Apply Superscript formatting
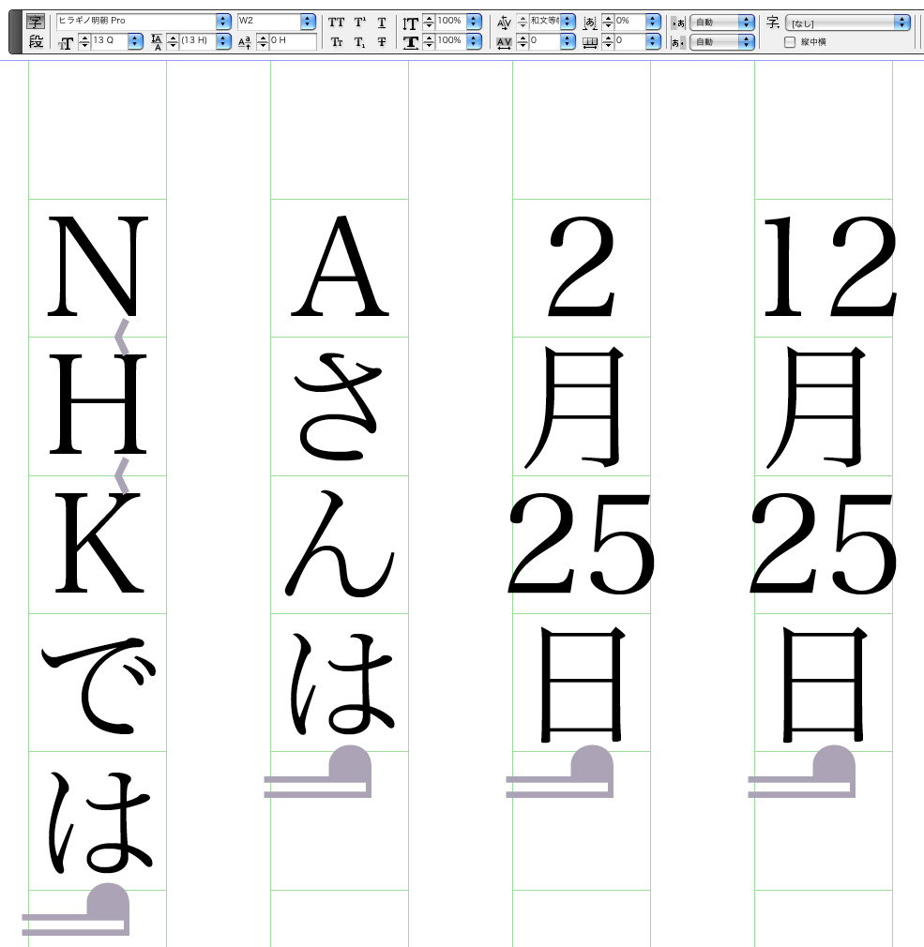 [x=359, y=23]
